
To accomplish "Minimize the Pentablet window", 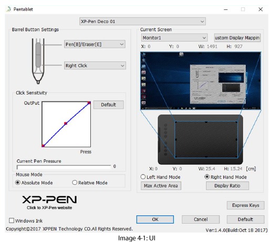I will pos(226,9).
